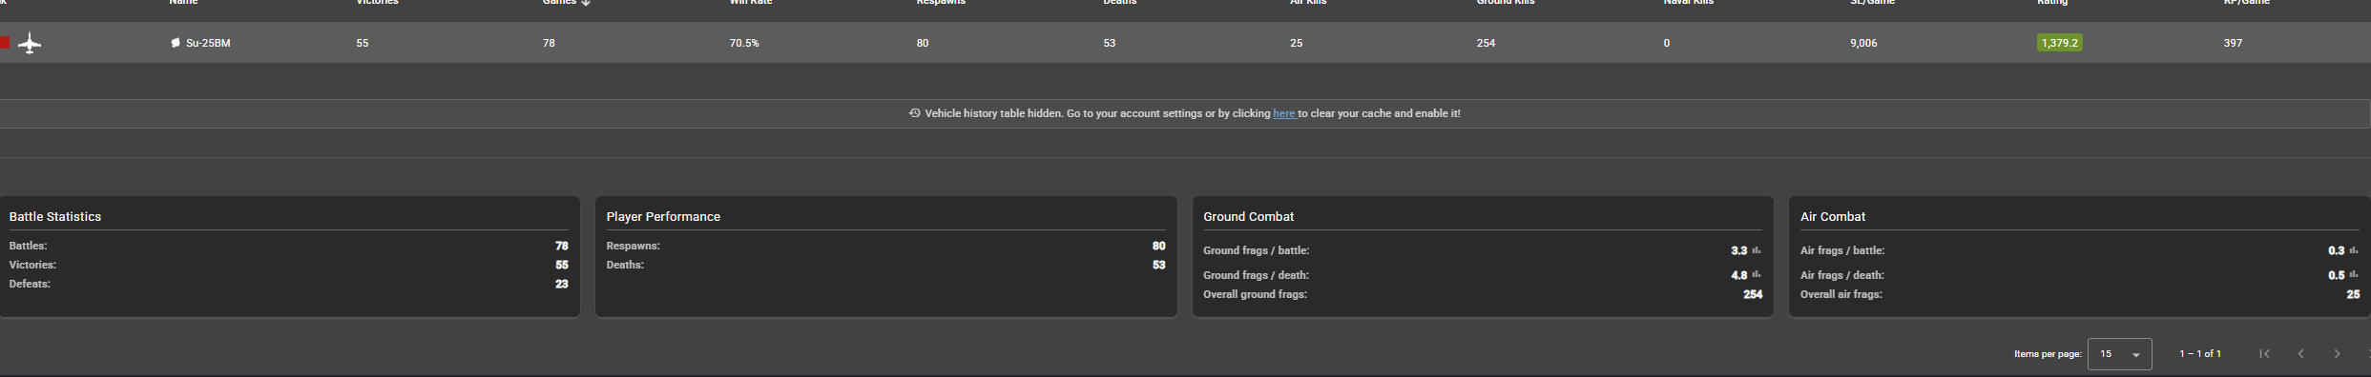Open chart for Ground frags / death
The height and width of the screenshot is (377, 2371).
(x=1756, y=275)
